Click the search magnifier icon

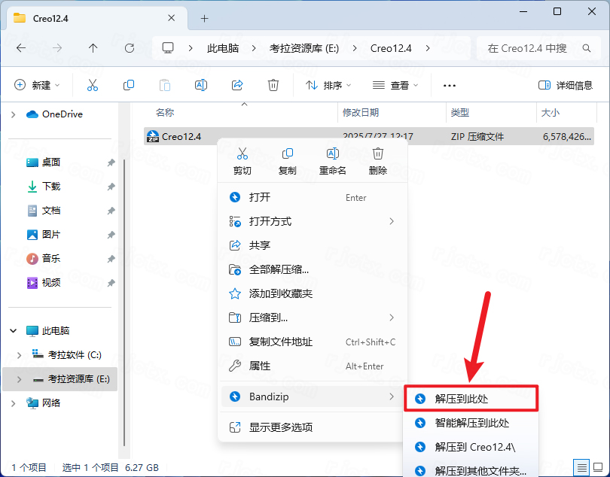coord(586,48)
